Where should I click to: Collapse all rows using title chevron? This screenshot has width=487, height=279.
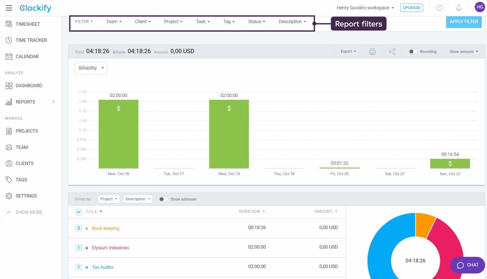point(79,212)
